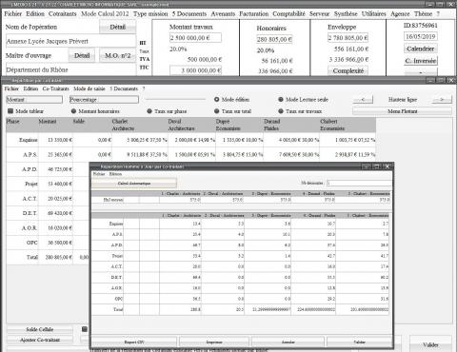Toggle the checkbox next to Solde Cellule

(85, 329)
